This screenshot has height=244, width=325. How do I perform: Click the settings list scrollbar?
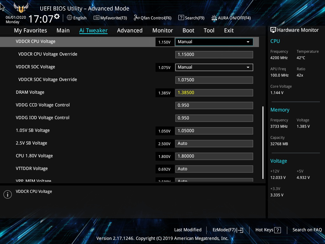(x=263, y=143)
